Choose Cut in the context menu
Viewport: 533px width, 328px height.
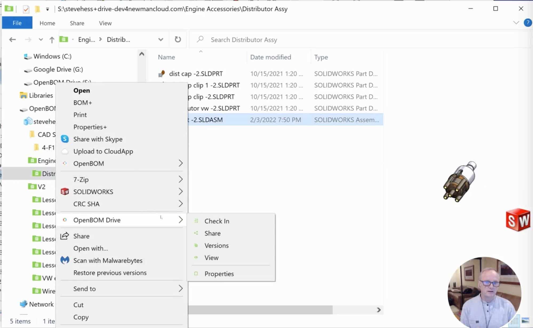78,305
